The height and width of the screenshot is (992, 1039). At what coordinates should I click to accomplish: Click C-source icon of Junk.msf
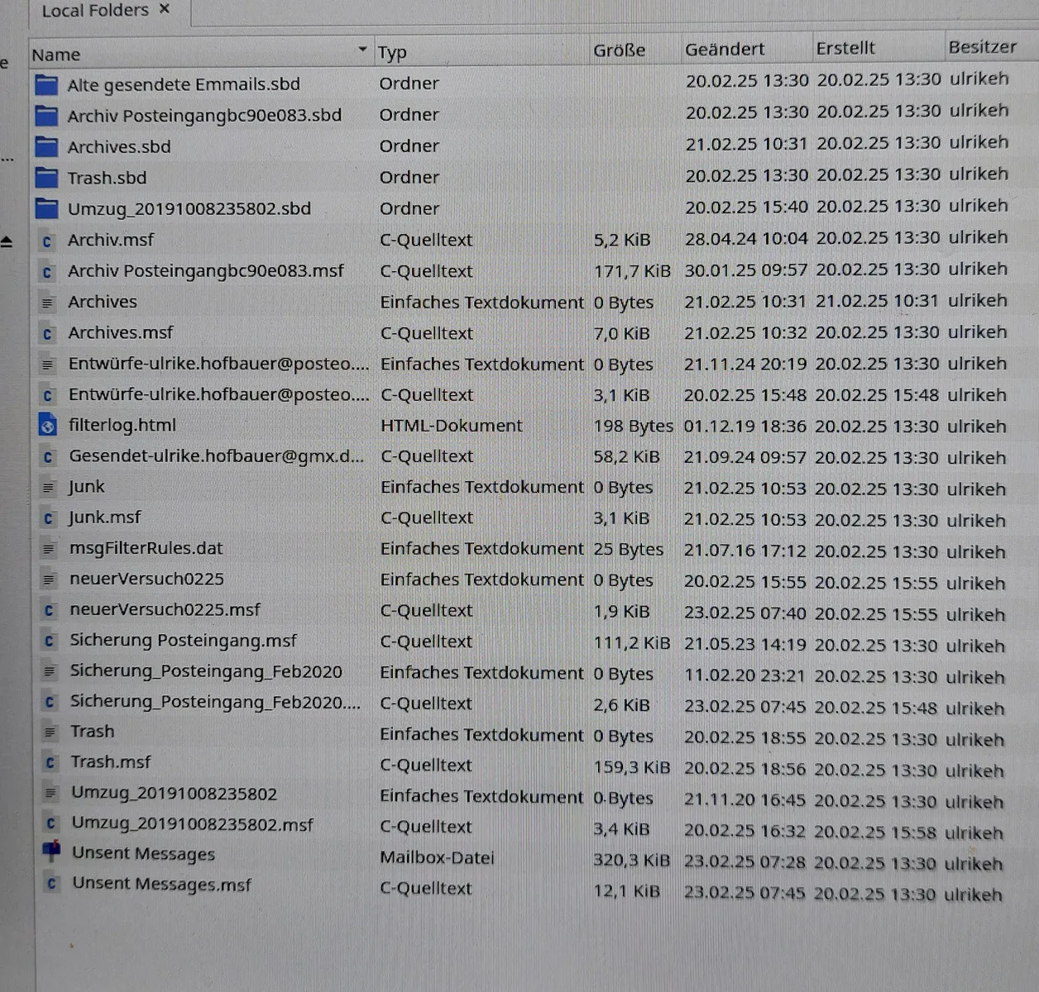coord(48,518)
